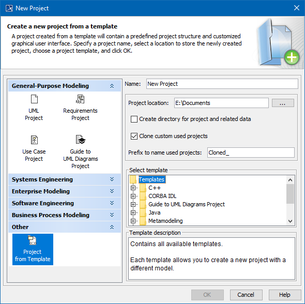Viewport: 305px width, 304px height.
Task: Expand the Java template node
Action: click(133, 212)
